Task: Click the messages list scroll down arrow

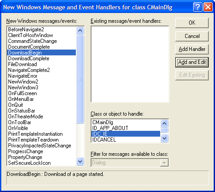Action: pyautogui.click(x=80, y=161)
